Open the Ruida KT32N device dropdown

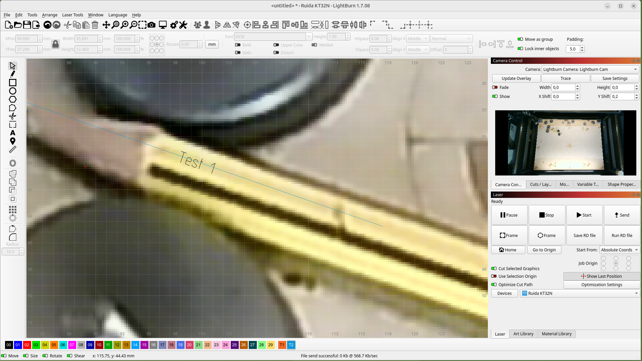580,293
